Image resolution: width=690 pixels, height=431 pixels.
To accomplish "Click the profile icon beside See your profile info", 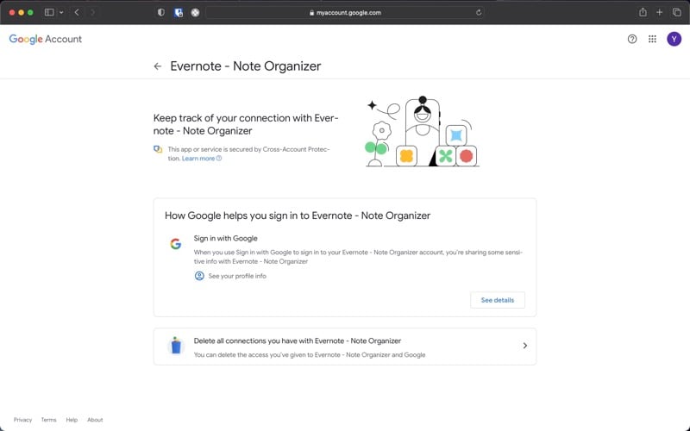I will (199, 276).
